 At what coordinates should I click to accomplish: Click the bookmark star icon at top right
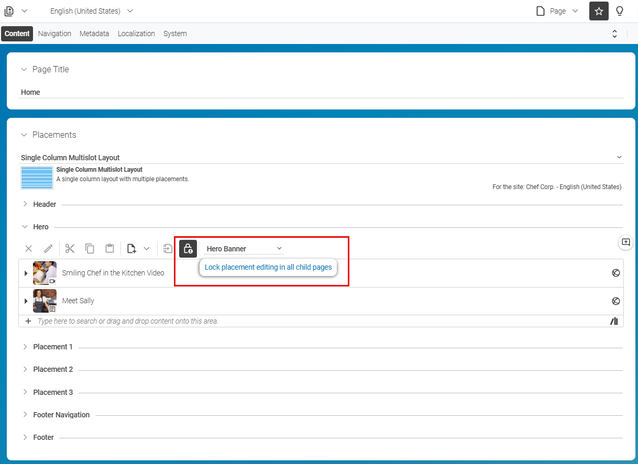(x=599, y=11)
